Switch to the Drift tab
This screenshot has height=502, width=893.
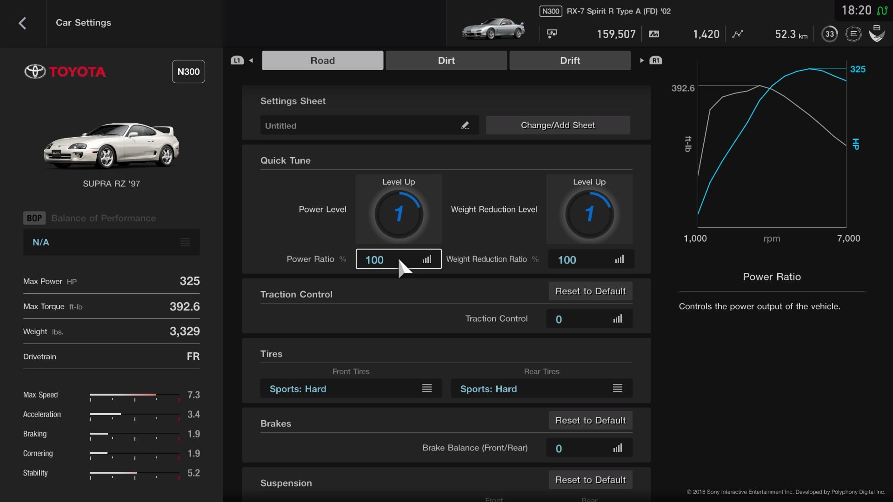tap(570, 60)
